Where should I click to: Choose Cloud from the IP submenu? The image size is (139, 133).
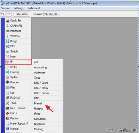tap(47, 78)
